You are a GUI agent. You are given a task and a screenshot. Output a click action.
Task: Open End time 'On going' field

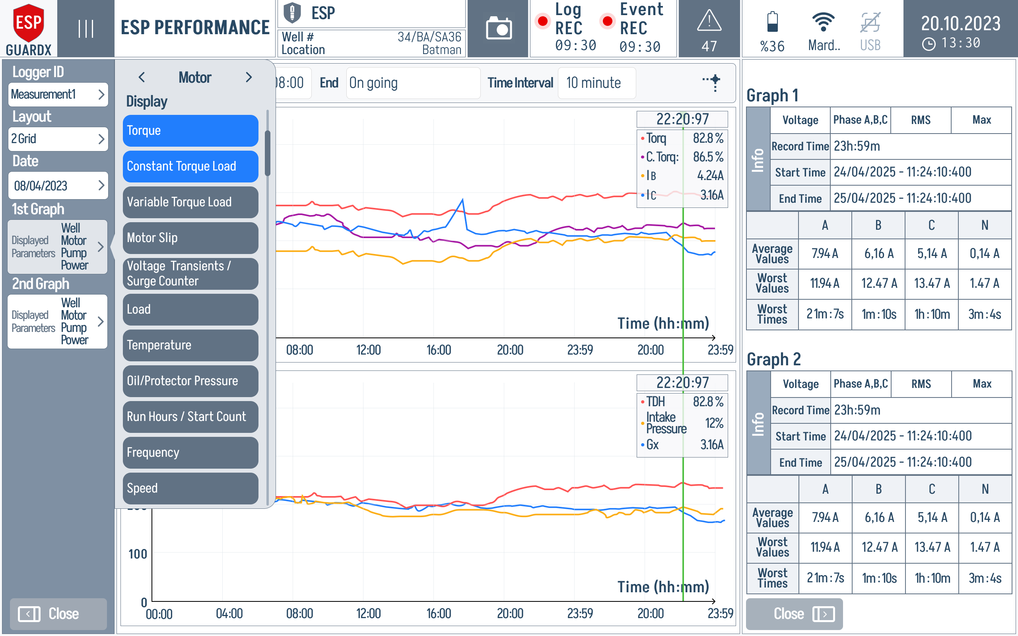click(413, 83)
